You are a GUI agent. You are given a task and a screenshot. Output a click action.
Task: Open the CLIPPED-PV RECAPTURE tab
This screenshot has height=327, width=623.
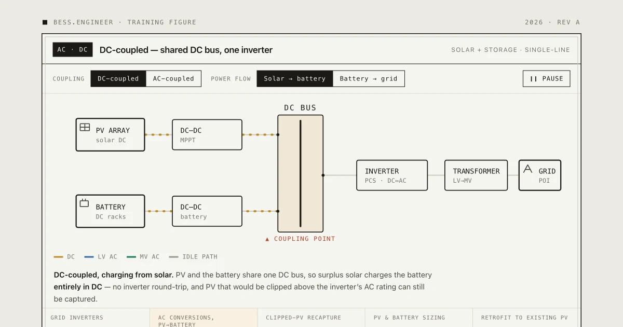click(x=311, y=318)
